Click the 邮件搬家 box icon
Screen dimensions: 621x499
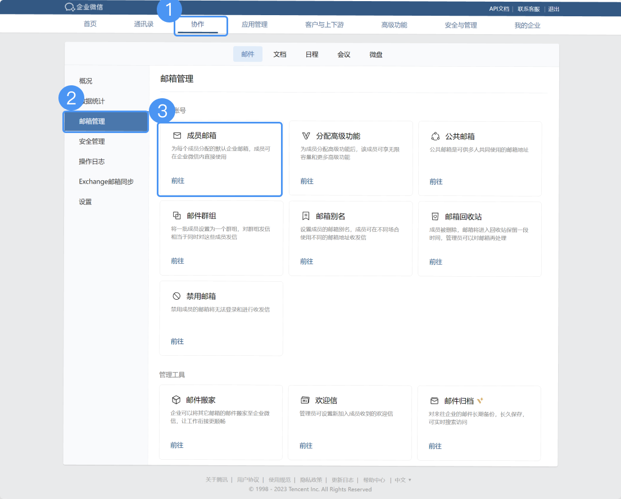click(175, 400)
